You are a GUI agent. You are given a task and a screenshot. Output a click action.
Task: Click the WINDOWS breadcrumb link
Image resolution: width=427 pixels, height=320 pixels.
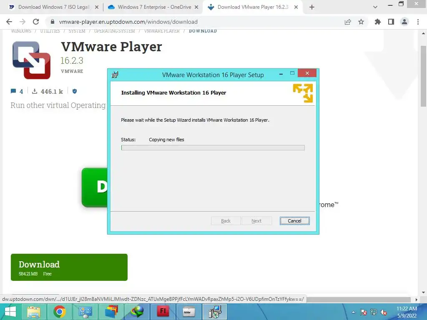(x=21, y=31)
